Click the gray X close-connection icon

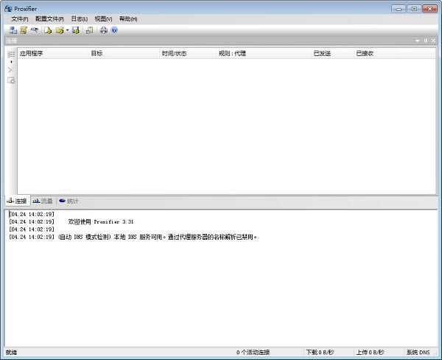pyautogui.click(x=11, y=70)
